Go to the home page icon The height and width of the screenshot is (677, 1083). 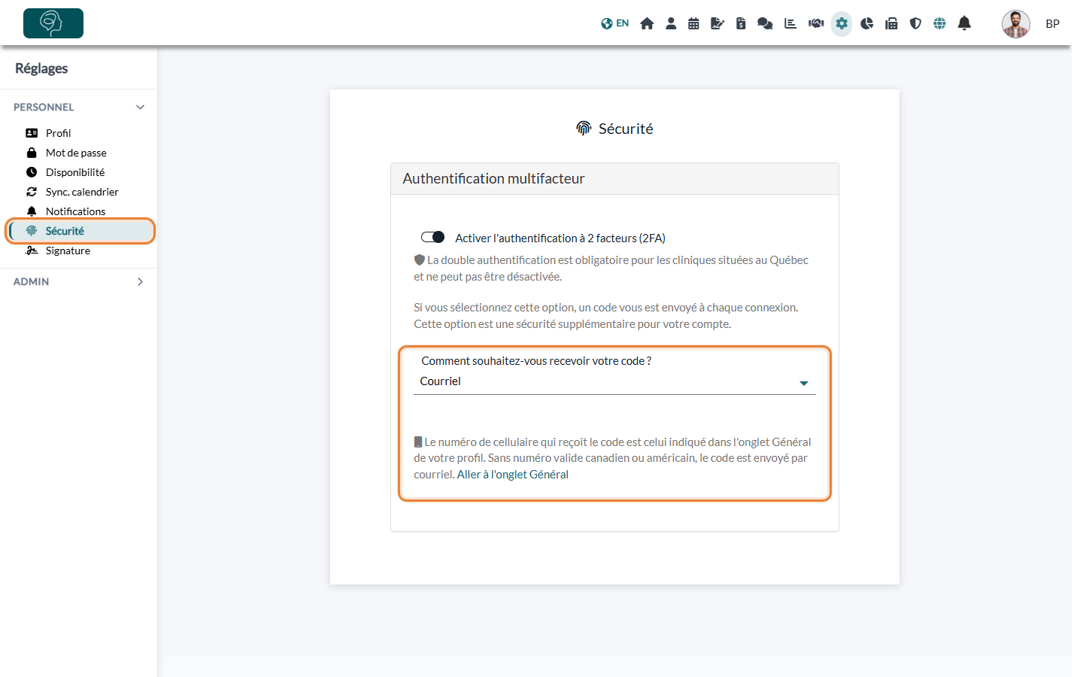[647, 23]
